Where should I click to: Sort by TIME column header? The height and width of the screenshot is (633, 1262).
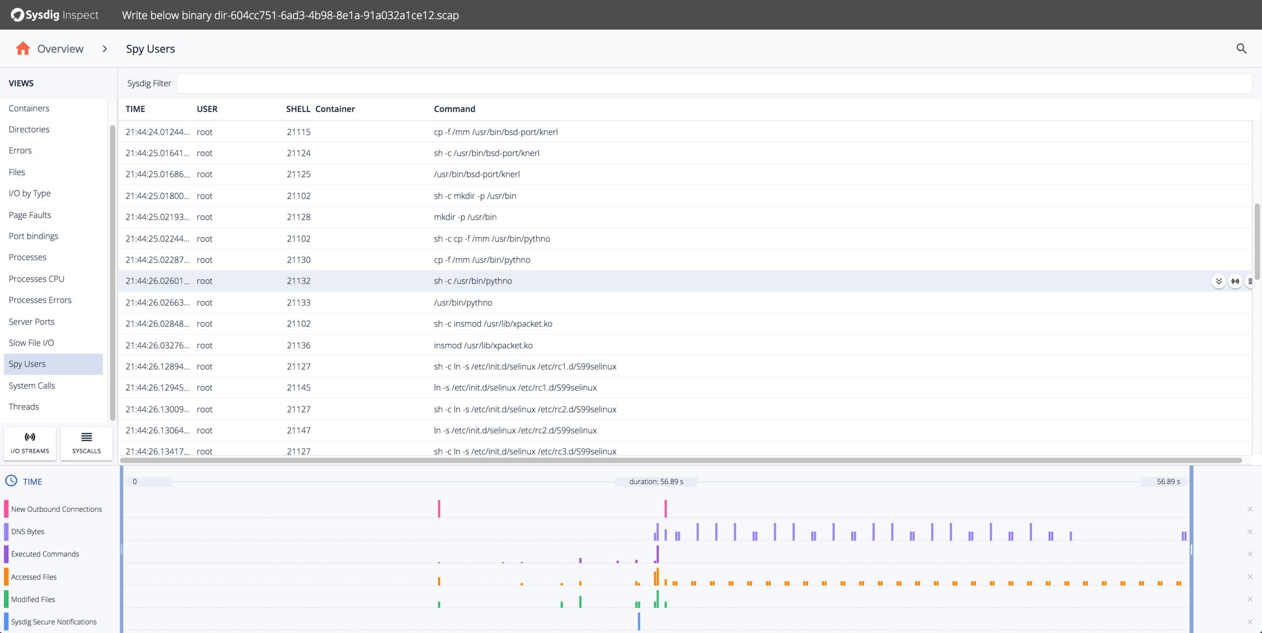[x=135, y=109]
